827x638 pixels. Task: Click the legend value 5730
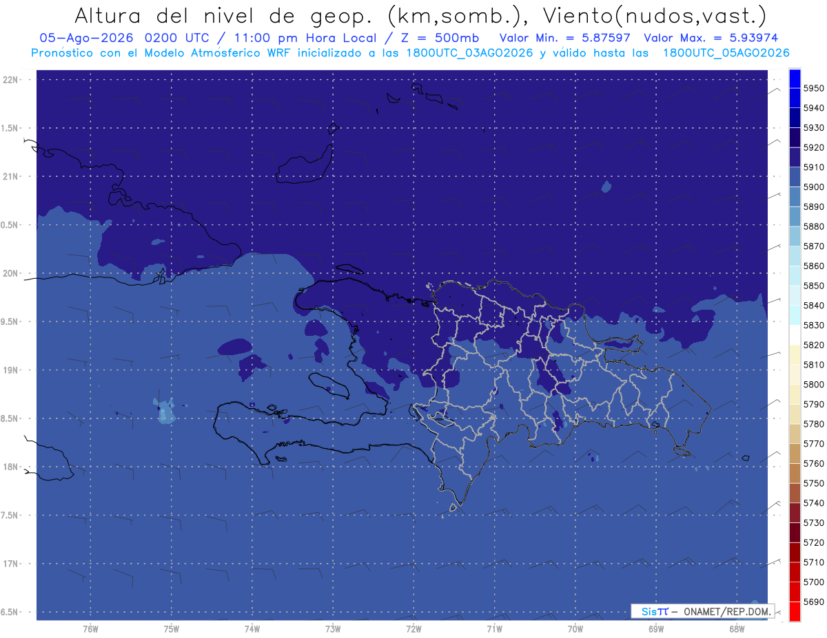[x=814, y=523]
